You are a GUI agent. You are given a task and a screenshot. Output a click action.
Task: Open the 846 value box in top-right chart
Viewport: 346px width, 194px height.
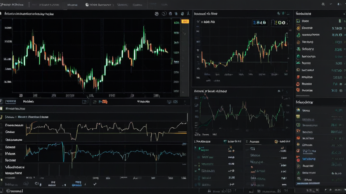pos(260,23)
